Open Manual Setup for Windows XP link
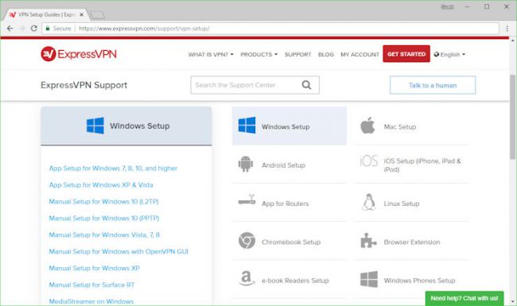Viewport: 517px width, 306px height. 95,268
